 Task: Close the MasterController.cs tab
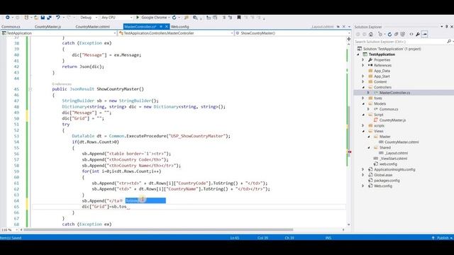point(167,27)
